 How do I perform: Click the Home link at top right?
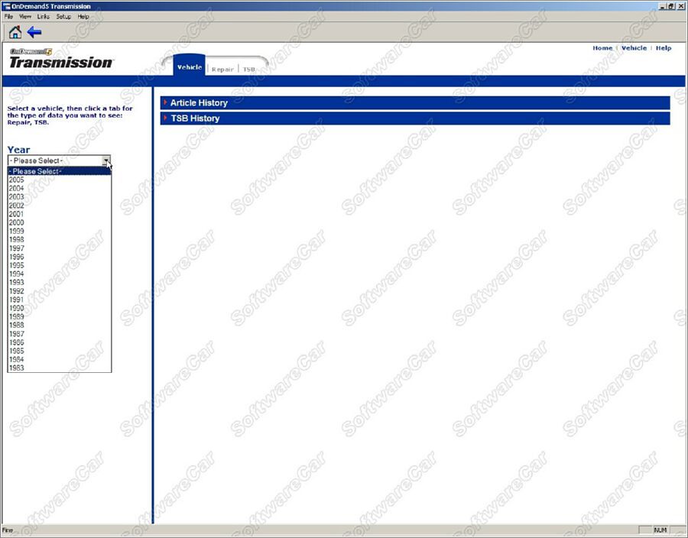point(602,48)
